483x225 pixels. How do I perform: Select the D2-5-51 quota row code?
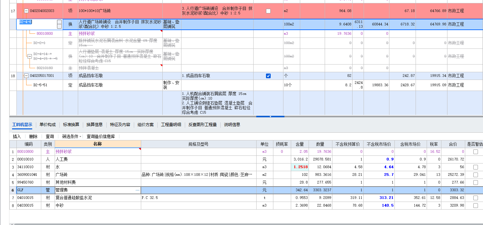coord(40,85)
